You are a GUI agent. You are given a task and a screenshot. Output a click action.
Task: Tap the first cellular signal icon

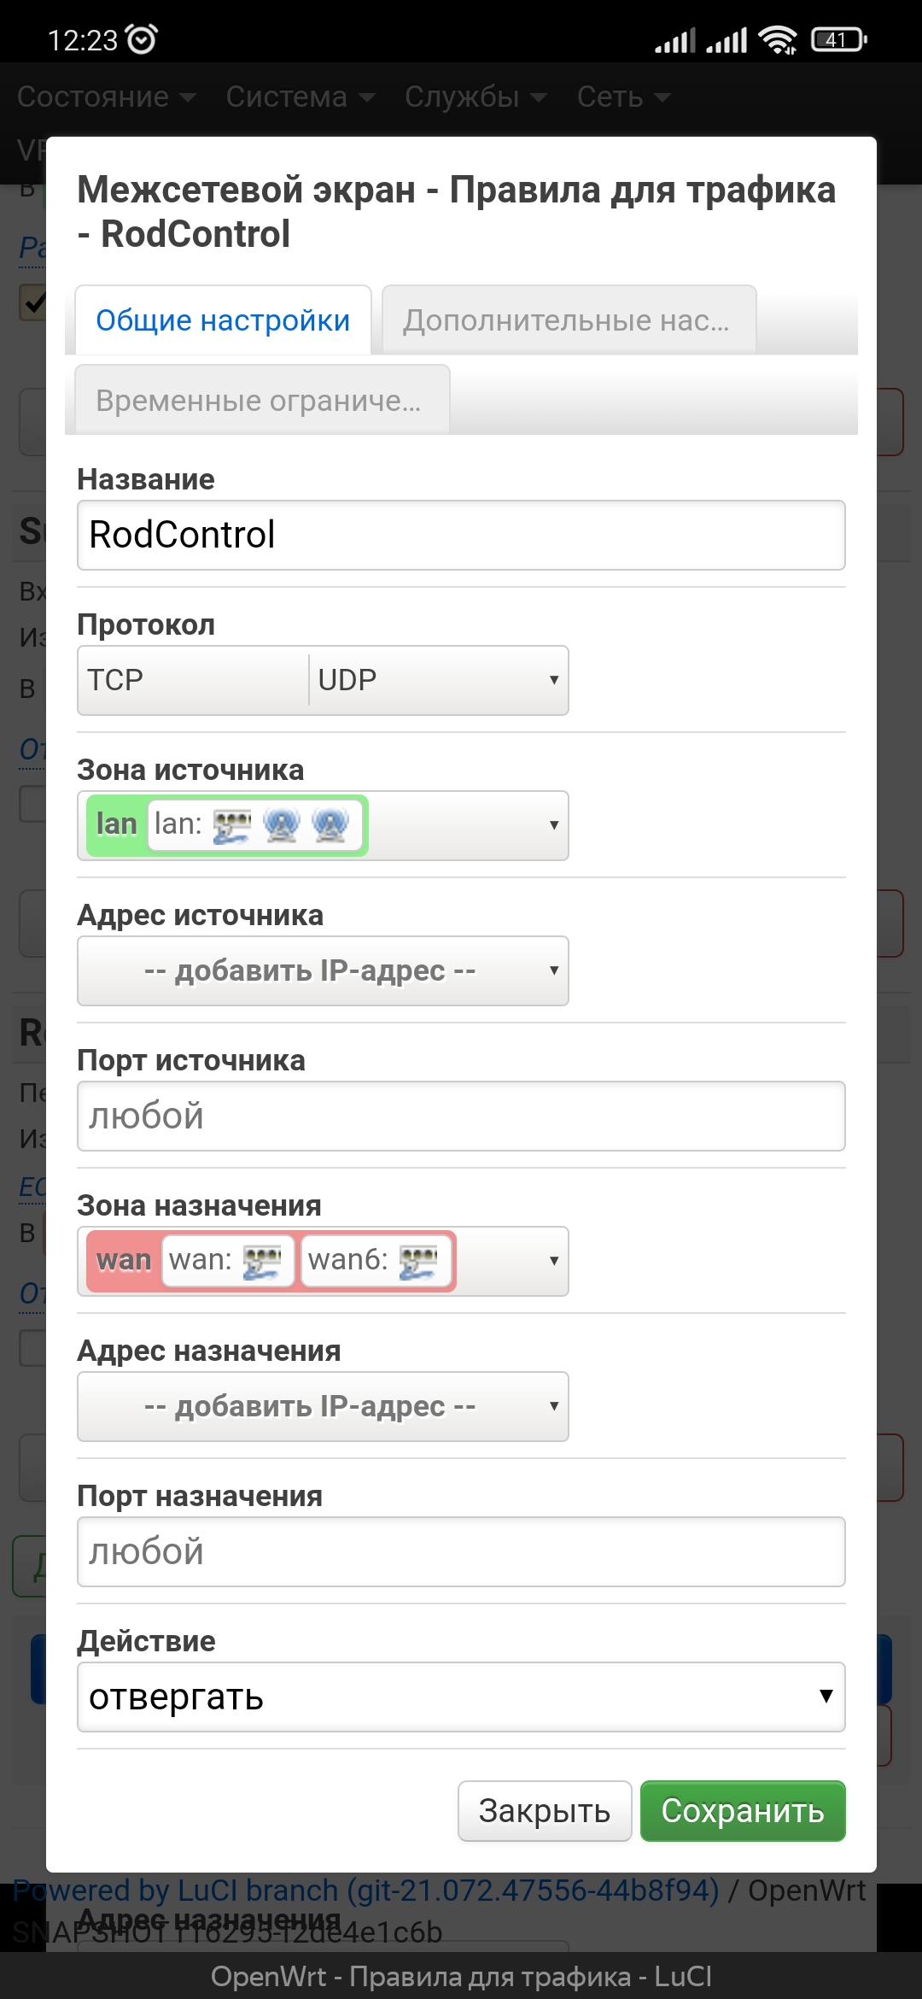click(x=675, y=40)
